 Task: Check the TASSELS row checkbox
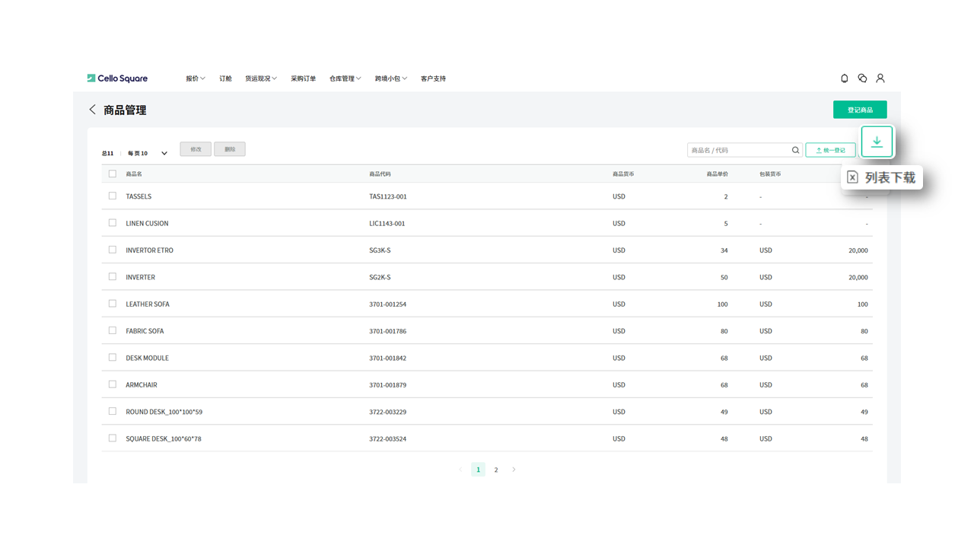coord(113,196)
